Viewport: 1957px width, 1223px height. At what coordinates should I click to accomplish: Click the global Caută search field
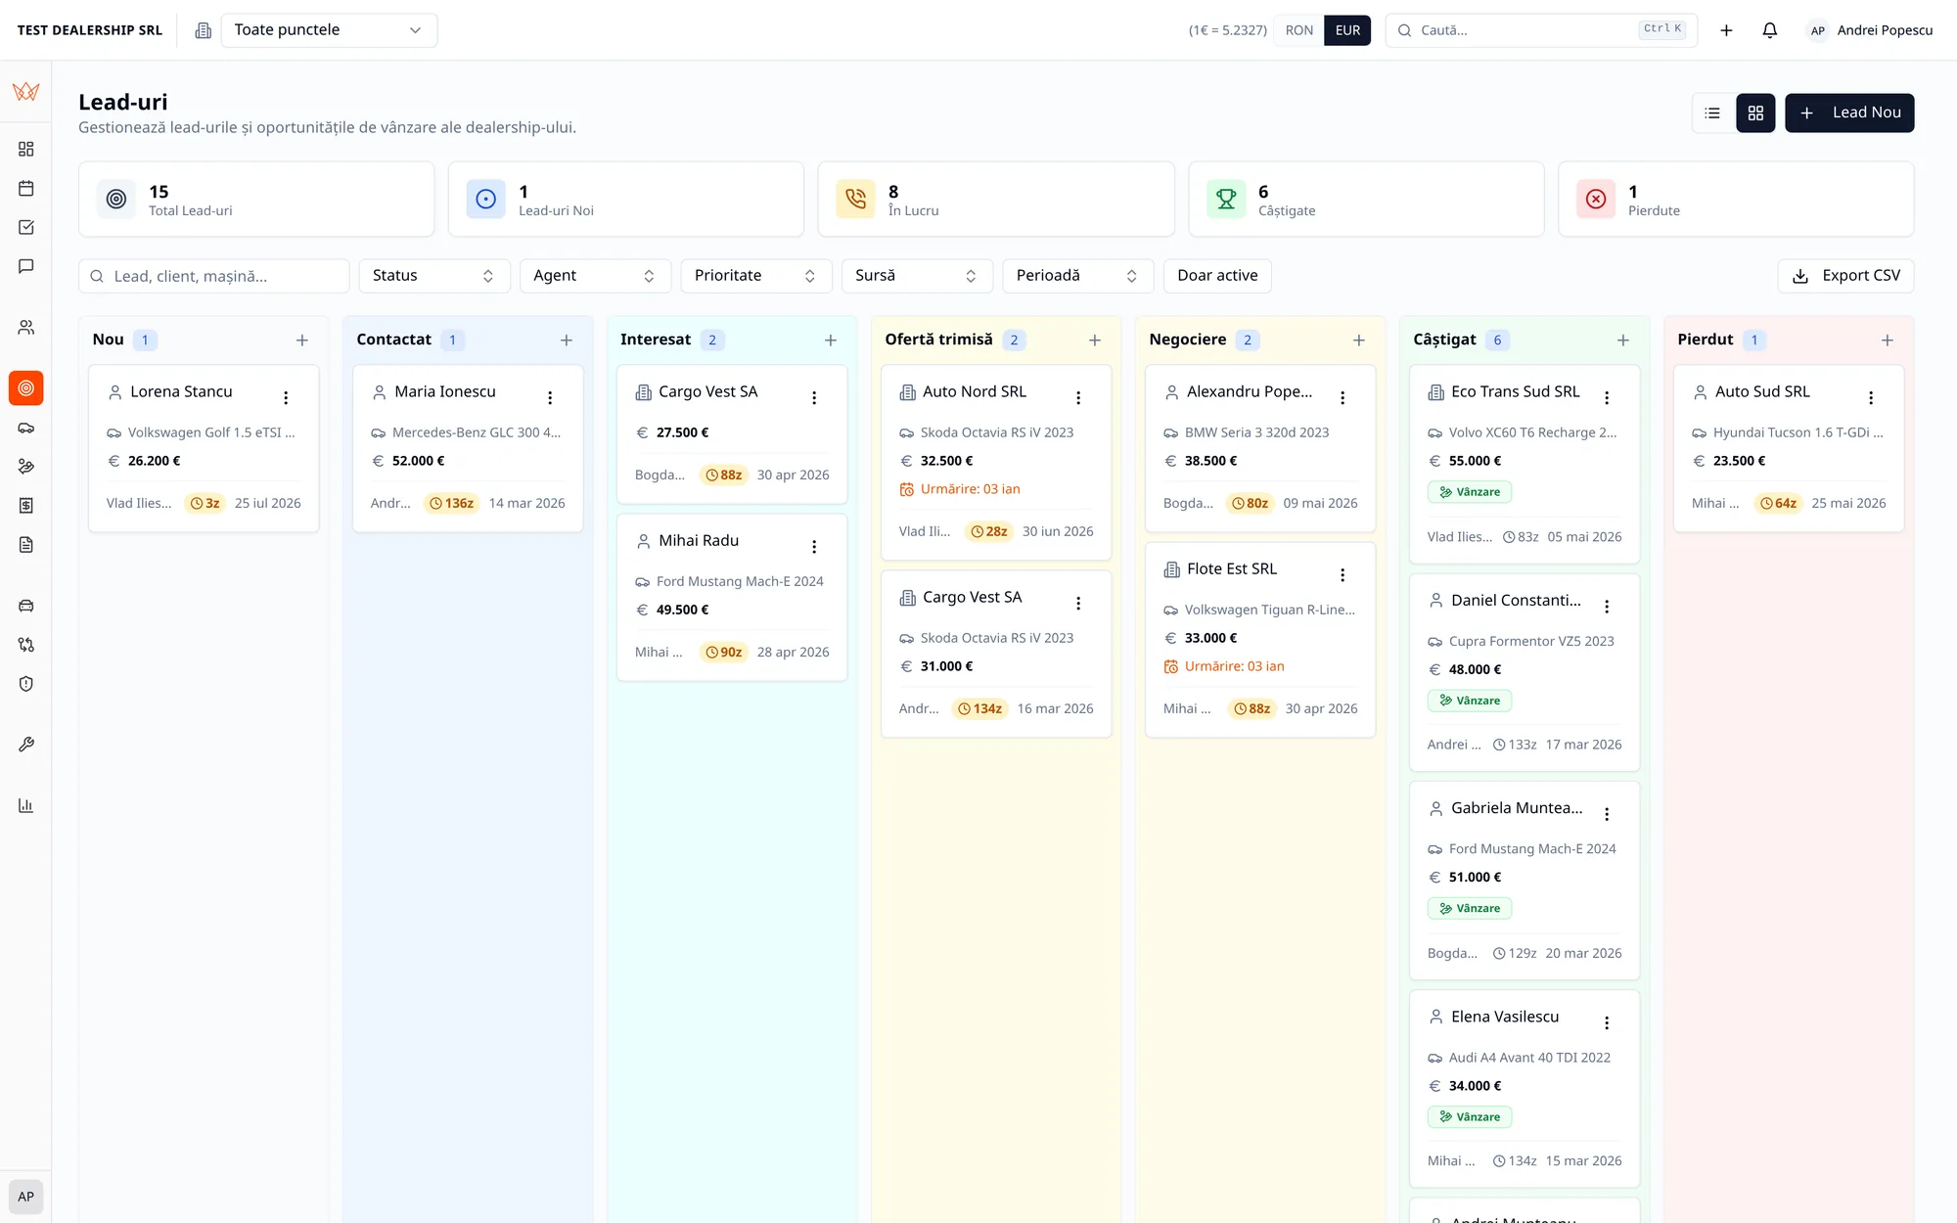[x=1541, y=30]
